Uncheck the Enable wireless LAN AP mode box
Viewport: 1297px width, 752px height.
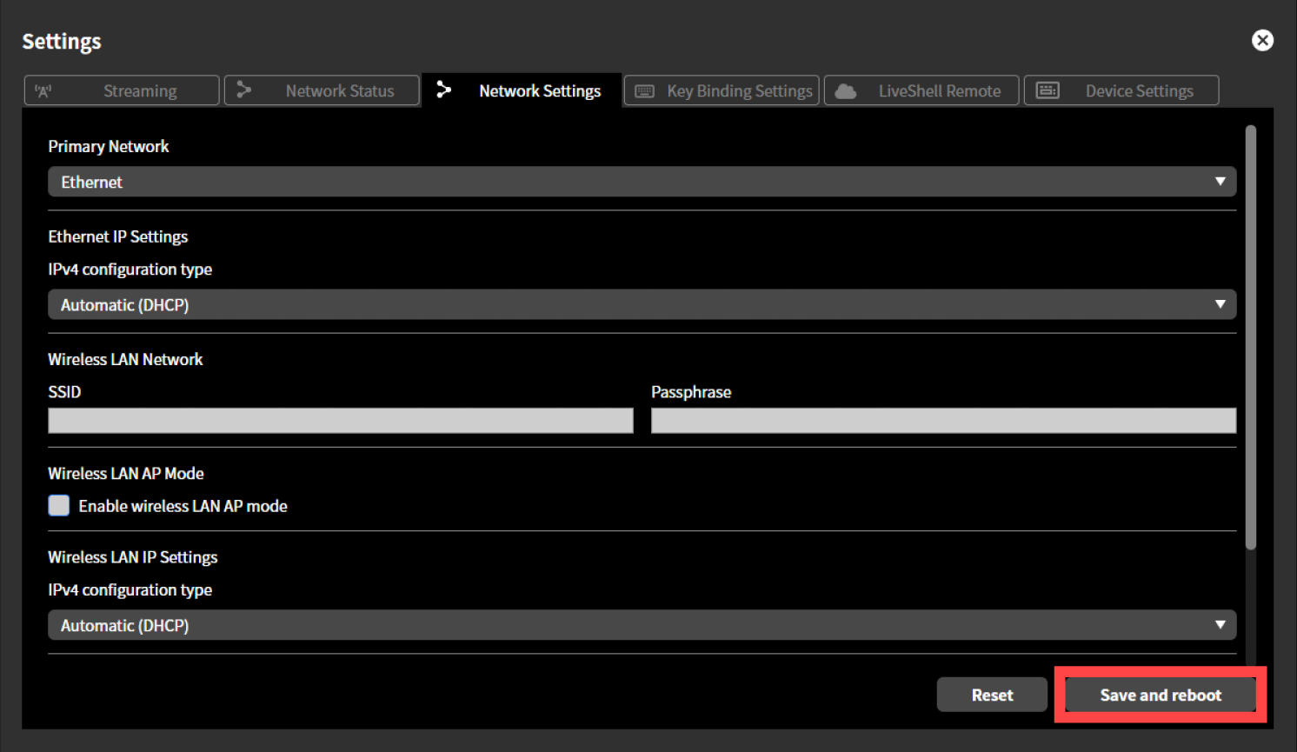[x=57, y=505]
